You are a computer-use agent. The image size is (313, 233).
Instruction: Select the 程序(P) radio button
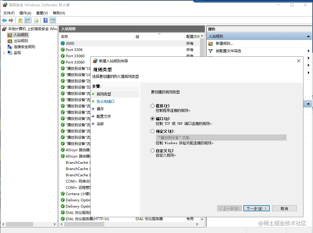coord(153,106)
